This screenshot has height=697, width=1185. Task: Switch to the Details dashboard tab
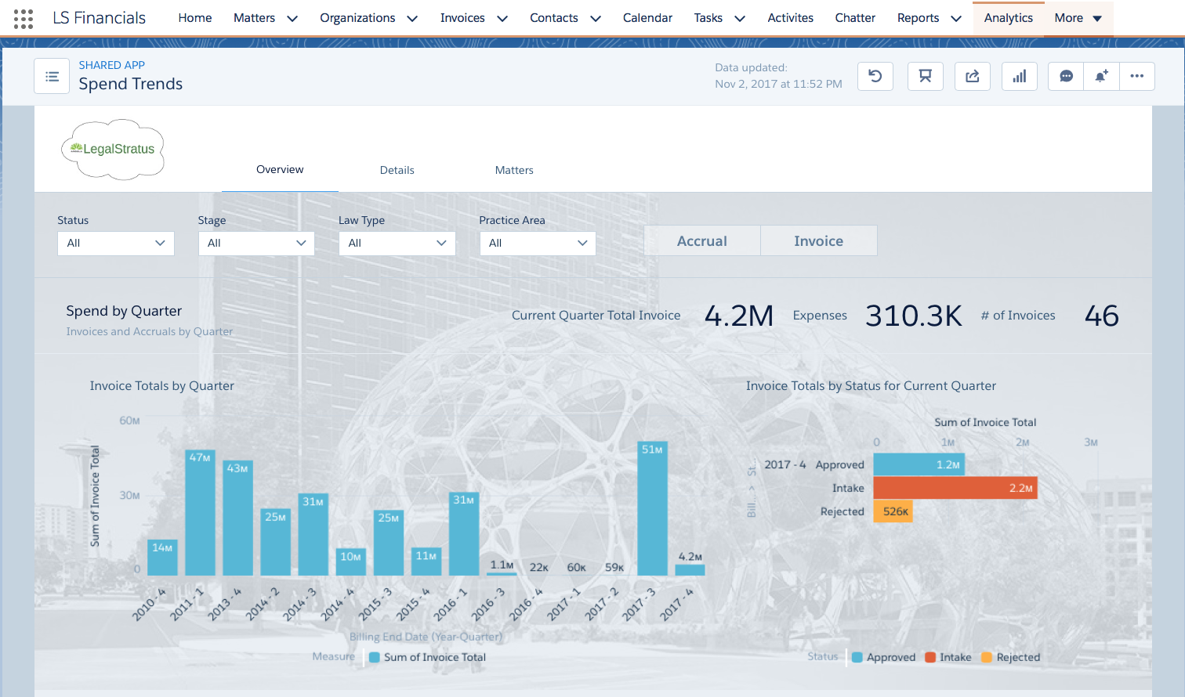point(397,170)
